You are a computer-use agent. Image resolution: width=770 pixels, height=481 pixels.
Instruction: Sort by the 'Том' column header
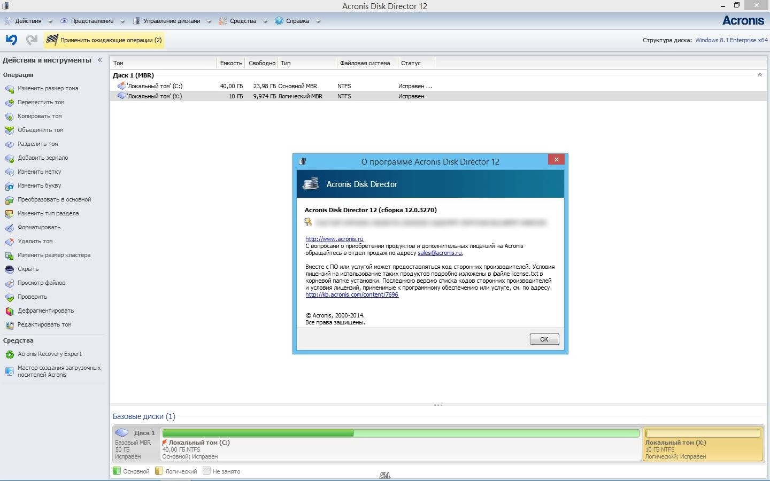tap(163, 63)
